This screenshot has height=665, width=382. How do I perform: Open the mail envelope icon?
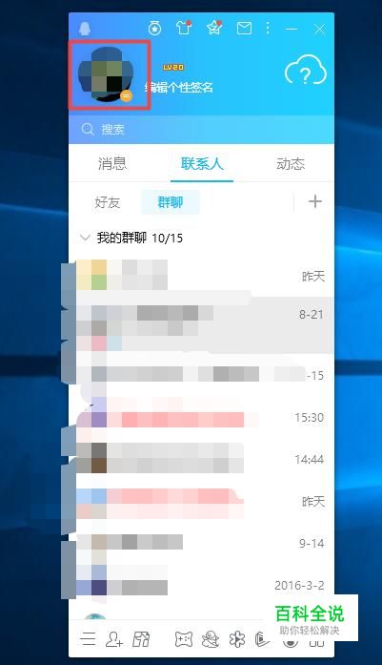point(244,29)
